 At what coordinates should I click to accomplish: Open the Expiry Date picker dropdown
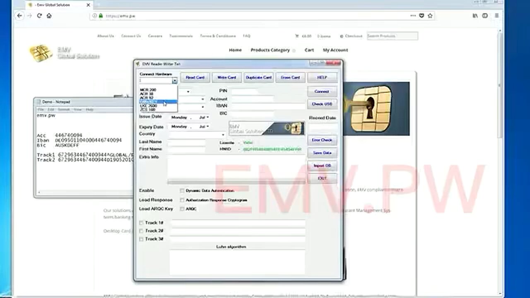tap(207, 127)
